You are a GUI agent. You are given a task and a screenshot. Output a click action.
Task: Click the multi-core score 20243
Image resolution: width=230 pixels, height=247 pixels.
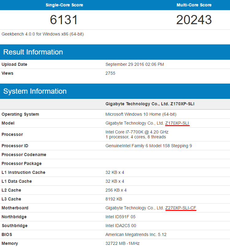(194, 20)
